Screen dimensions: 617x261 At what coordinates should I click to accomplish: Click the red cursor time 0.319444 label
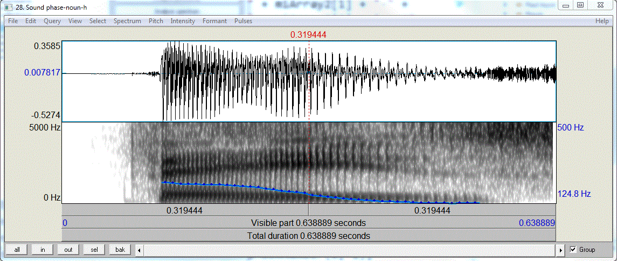(308, 35)
